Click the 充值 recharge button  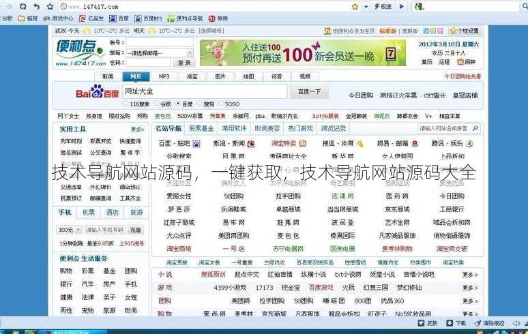point(135,230)
